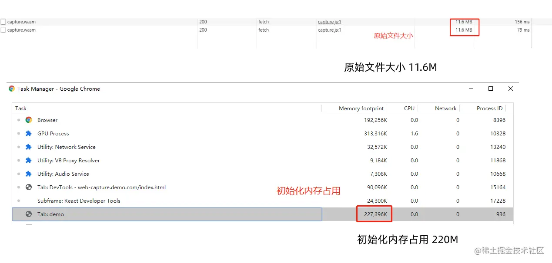Select the Subframe: React Developer Tools row
Image resolution: width=552 pixels, height=263 pixels.
click(x=78, y=201)
